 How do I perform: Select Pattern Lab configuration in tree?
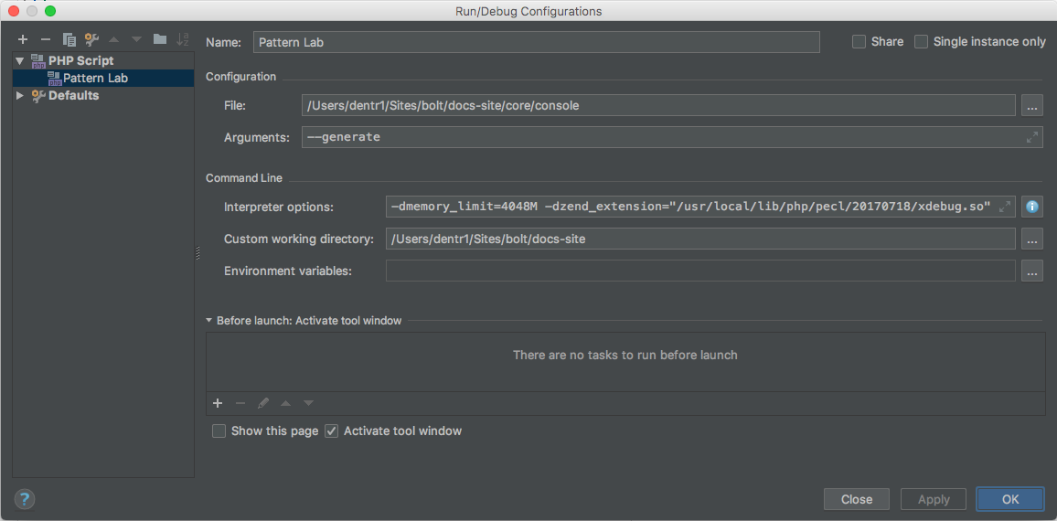[x=95, y=79]
